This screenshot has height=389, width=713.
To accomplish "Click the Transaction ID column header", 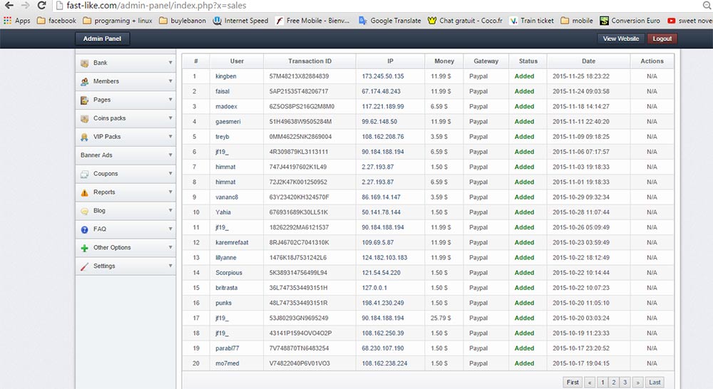I will click(309, 61).
